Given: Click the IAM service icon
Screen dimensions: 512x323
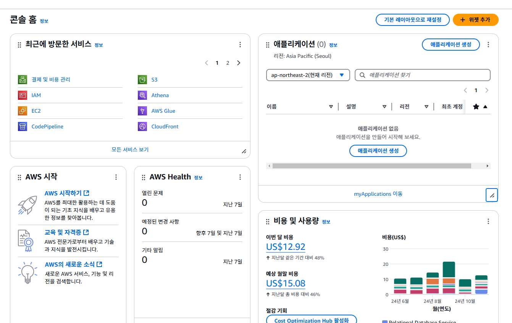Looking at the screenshot, I should 23,95.
